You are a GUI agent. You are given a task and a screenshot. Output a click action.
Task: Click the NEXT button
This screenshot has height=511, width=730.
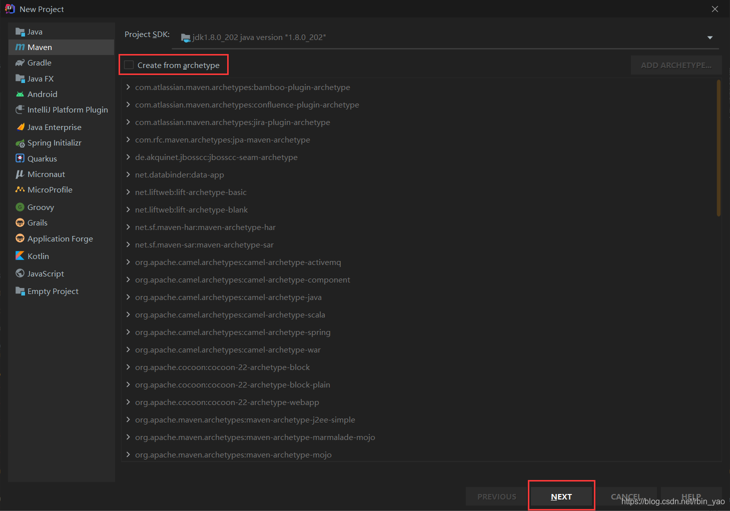pyautogui.click(x=561, y=496)
